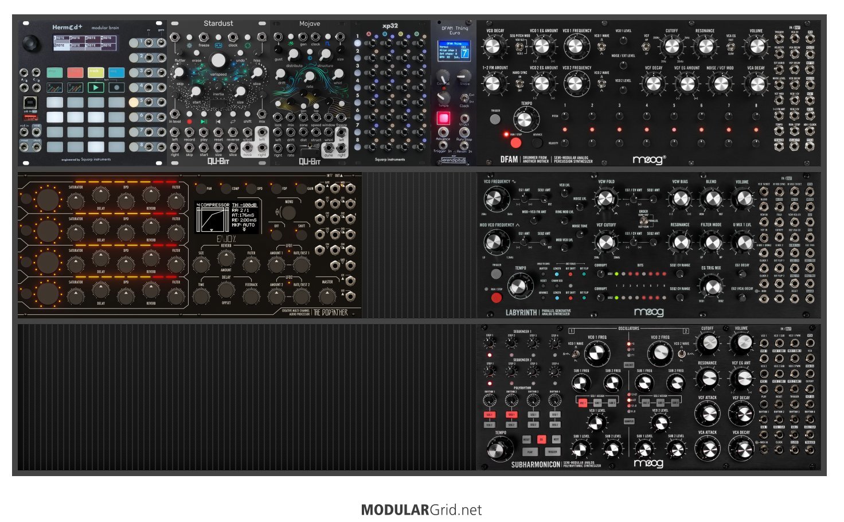Click the Subharmonicon VCO 1 FREQ knob

tap(597, 353)
